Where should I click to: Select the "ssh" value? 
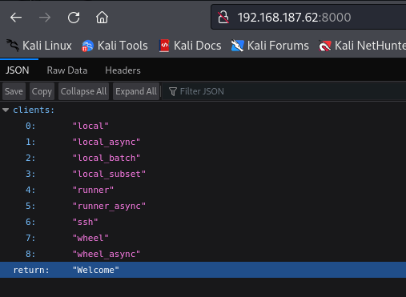point(86,222)
